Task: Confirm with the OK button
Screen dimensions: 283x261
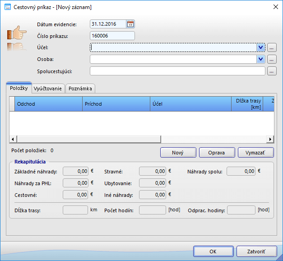Action: point(213,252)
